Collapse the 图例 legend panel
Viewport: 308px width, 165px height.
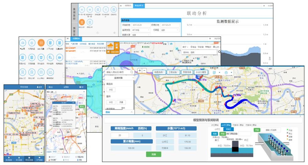coord(131,112)
